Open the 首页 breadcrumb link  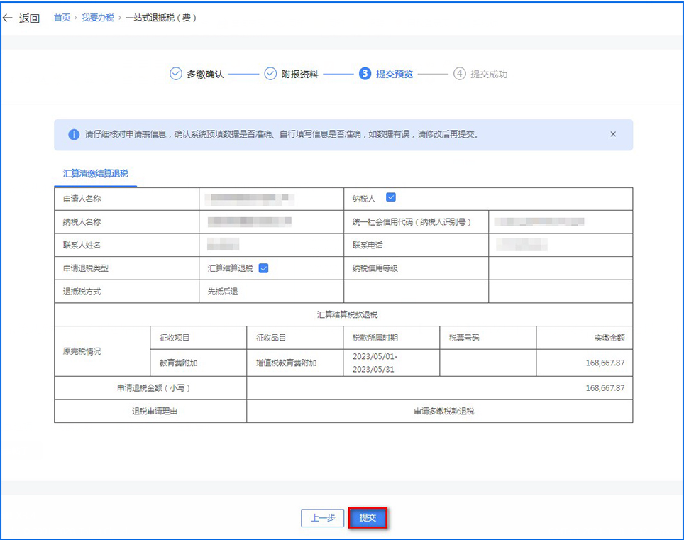coord(62,18)
